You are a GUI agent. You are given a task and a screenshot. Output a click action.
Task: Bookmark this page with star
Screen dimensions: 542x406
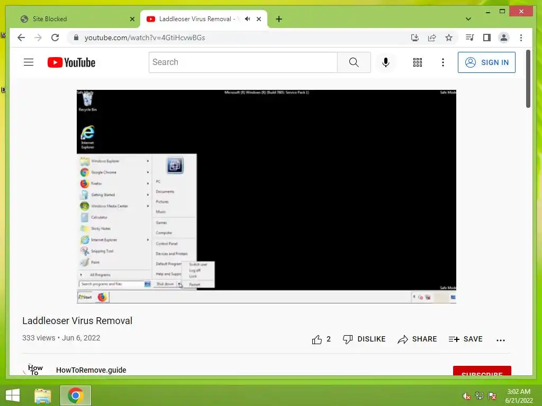[449, 38]
